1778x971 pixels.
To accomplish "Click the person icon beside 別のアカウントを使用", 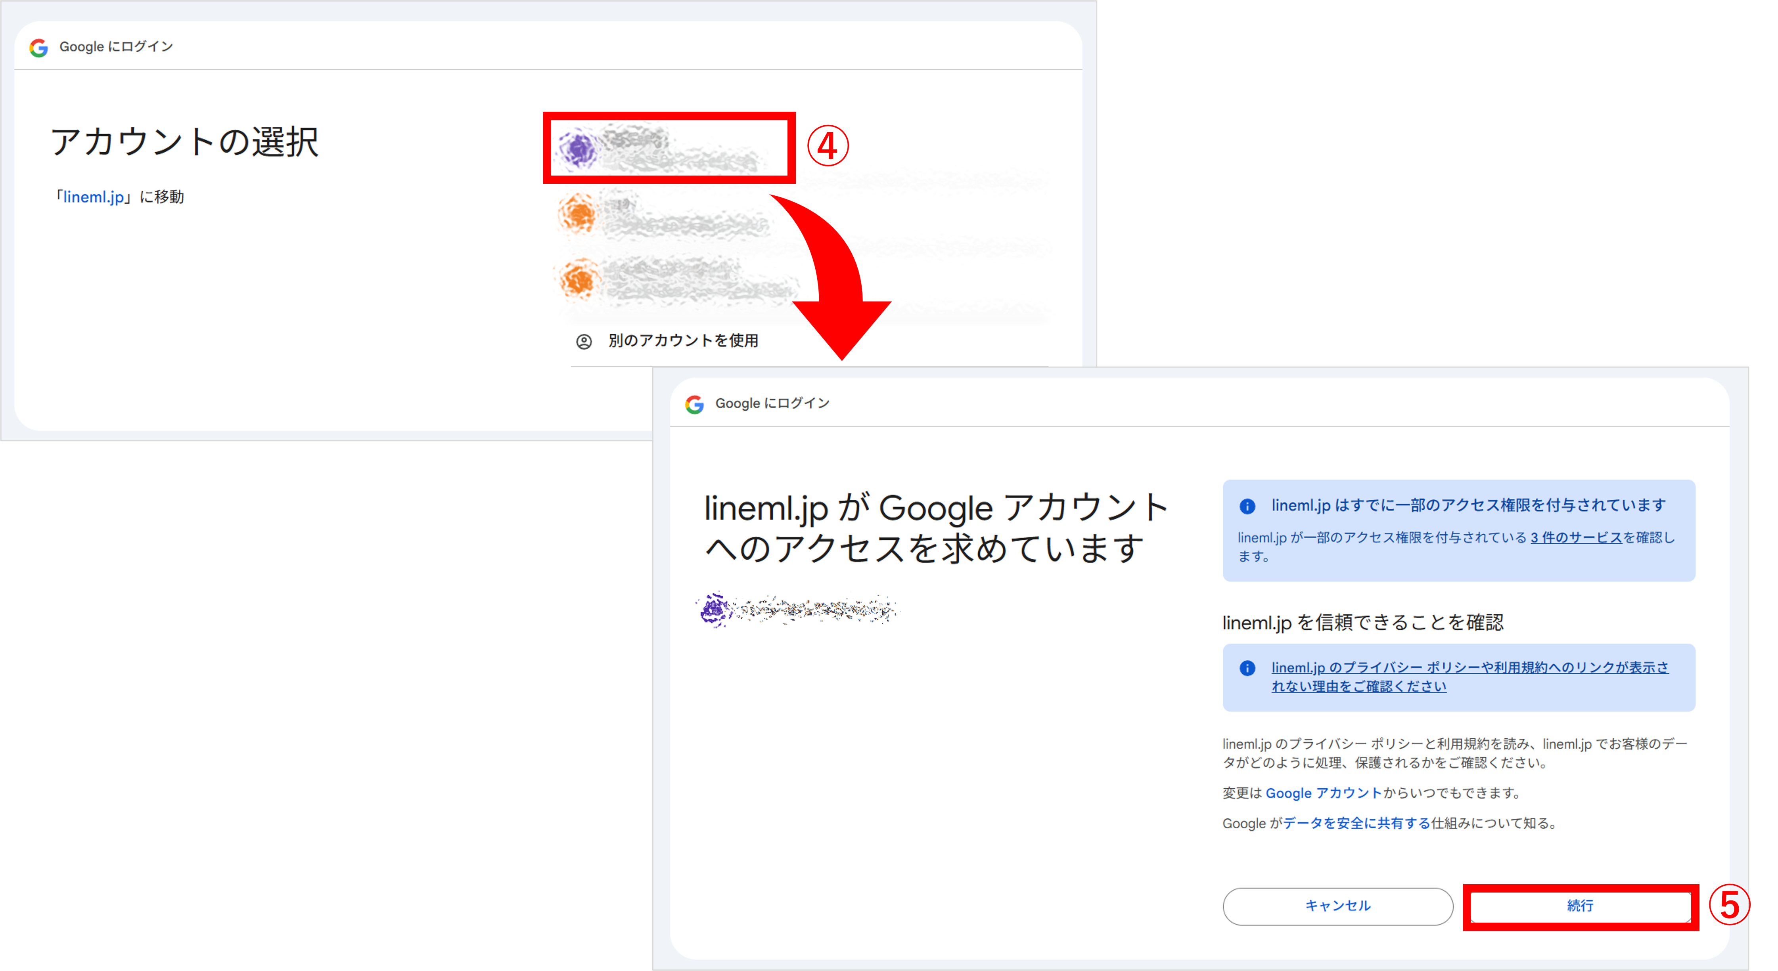I will [584, 342].
